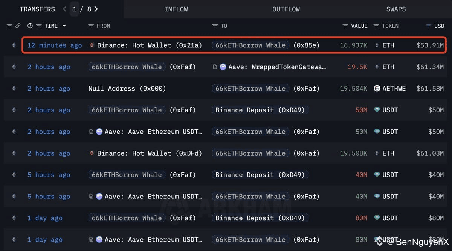Open the VALUE column filter
452x251 pixels.
point(345,26)
